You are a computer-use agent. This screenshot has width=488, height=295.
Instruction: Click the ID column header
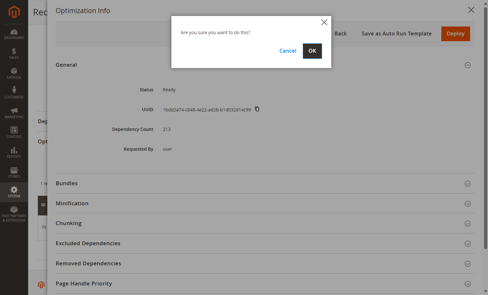[x=43, y=205]
